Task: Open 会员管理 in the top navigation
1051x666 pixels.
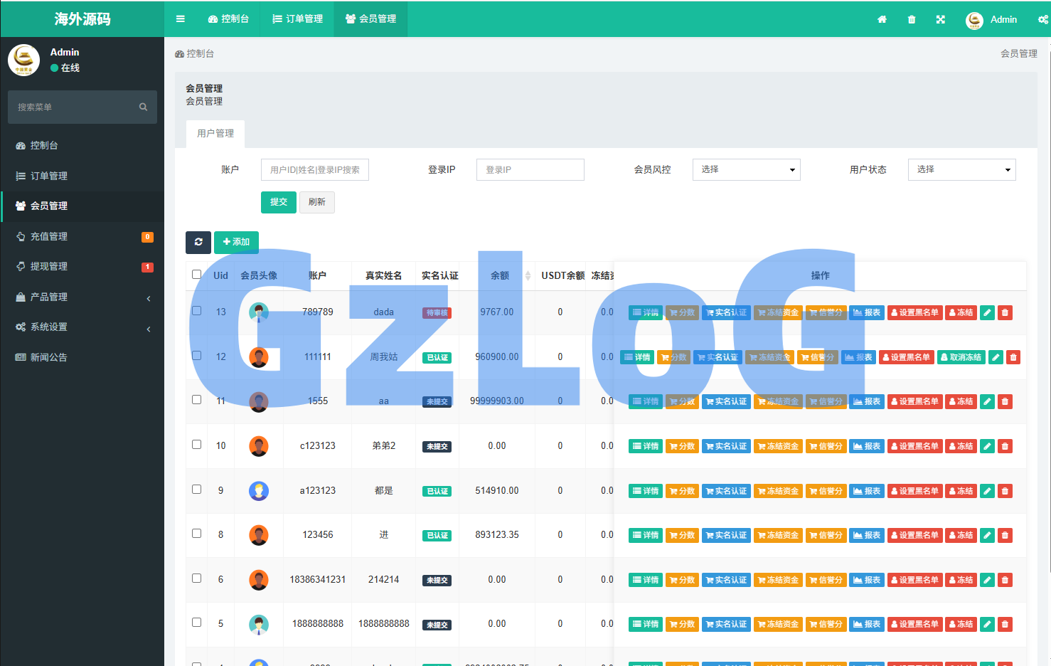Action: pyautogui.click(x=371, y=19)
